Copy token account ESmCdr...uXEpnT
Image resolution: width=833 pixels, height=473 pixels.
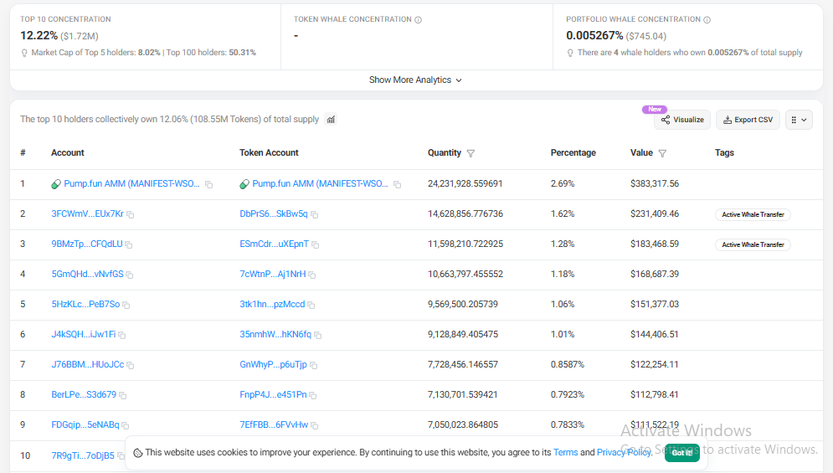click(316, 244)
